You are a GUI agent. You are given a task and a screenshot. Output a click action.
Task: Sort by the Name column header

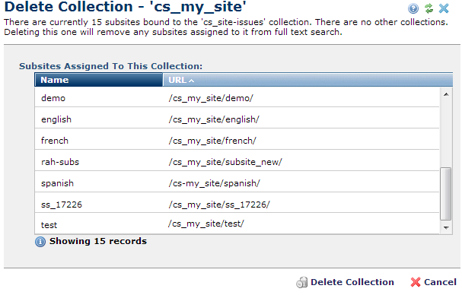click(99, 80)
